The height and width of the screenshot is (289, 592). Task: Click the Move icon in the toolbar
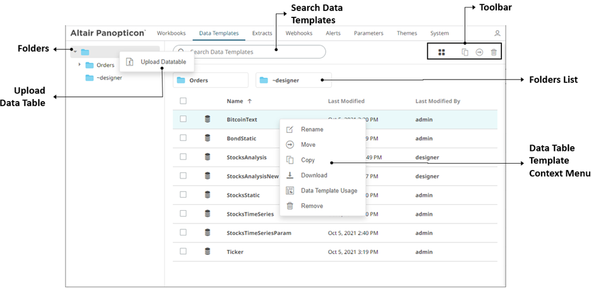click(479, 52)
